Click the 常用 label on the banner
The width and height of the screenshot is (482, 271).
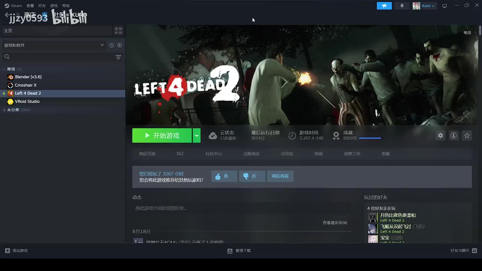point(467,33)
